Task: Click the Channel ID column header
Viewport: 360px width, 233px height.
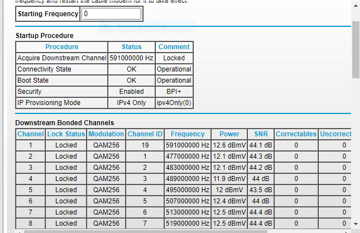Action: 145,134
